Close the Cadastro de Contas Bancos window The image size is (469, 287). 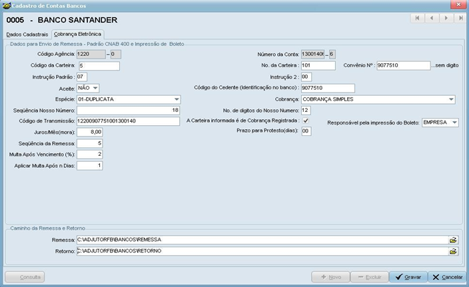pyautogui.click(x=458, y=5)
